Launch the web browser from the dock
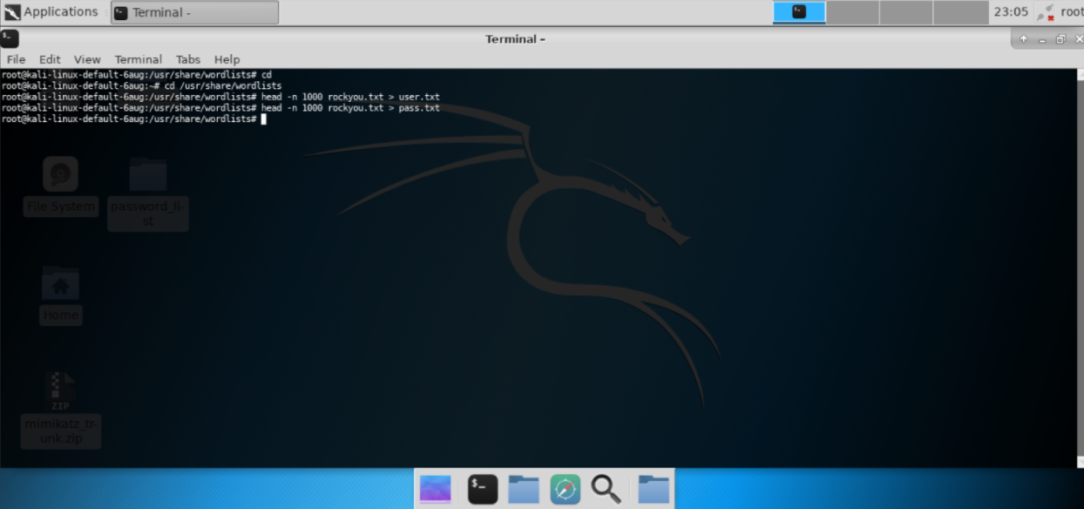Image resolution: width=1084 pixels, height=509 pixels. point(566,489)
